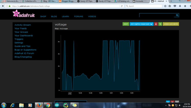Image resolution: width=191 pixels, height=108 pixels.
Task: Open the Windows Start button
Action: click(x=4, y=105)
